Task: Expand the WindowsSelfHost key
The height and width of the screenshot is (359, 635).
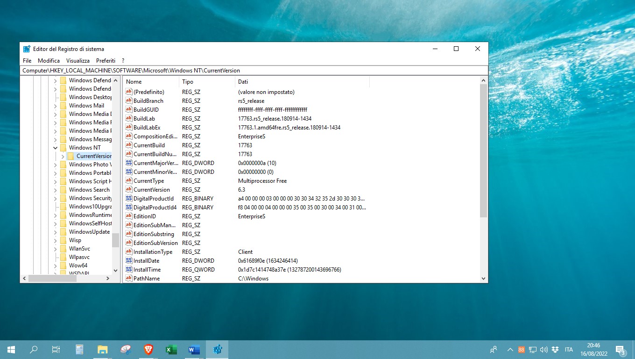Action: 55,223
